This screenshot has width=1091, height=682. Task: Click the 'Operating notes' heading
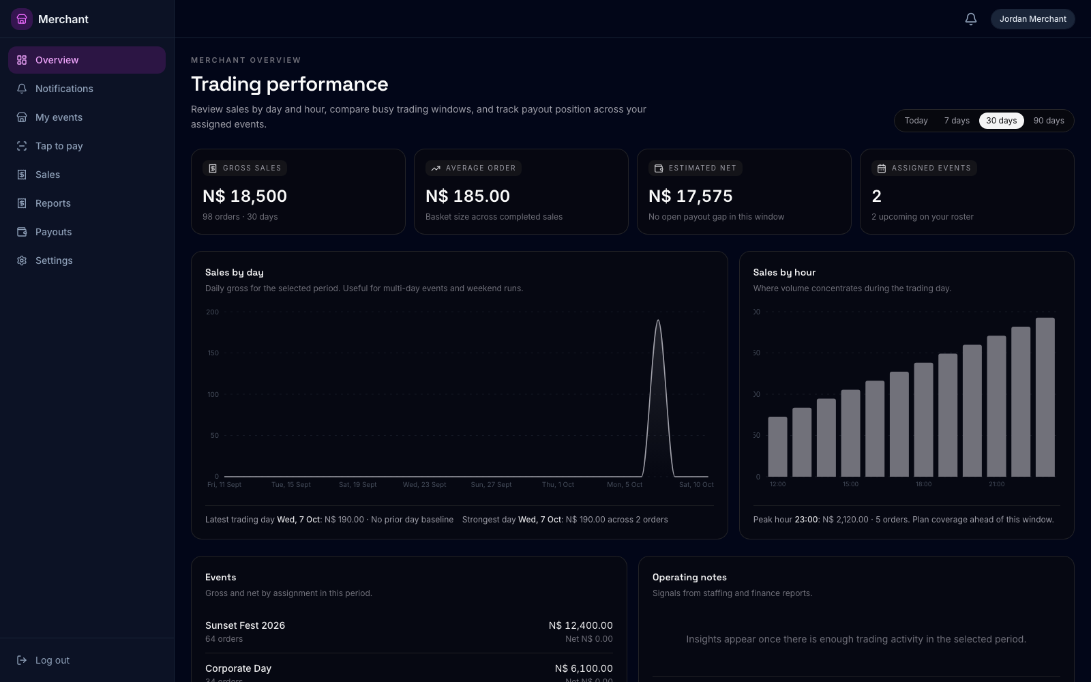pyautogui.click(x=689, y=577)
